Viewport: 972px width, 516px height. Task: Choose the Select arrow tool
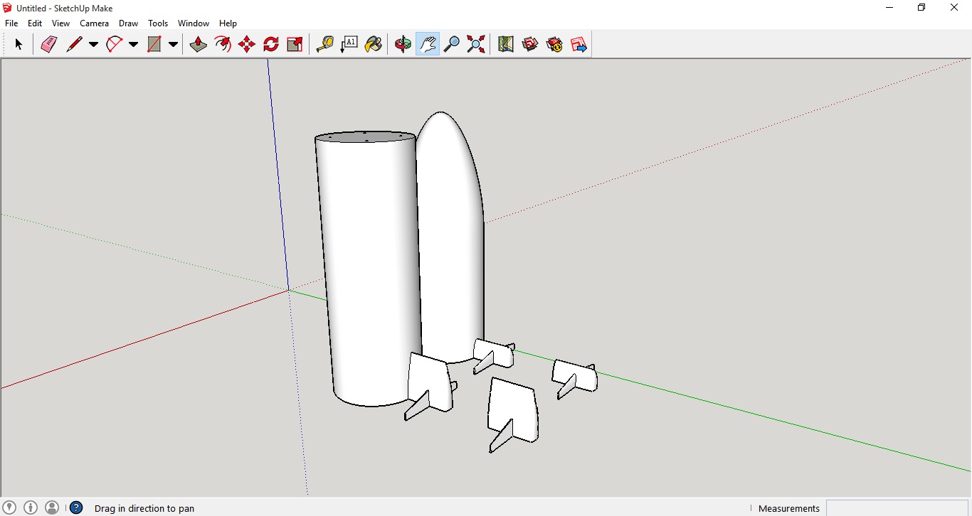click(19, 45)
